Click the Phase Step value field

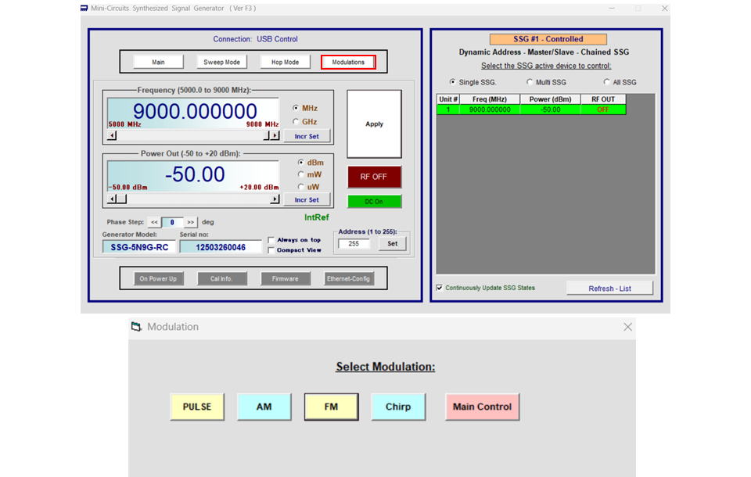click(x=172, y=222)
